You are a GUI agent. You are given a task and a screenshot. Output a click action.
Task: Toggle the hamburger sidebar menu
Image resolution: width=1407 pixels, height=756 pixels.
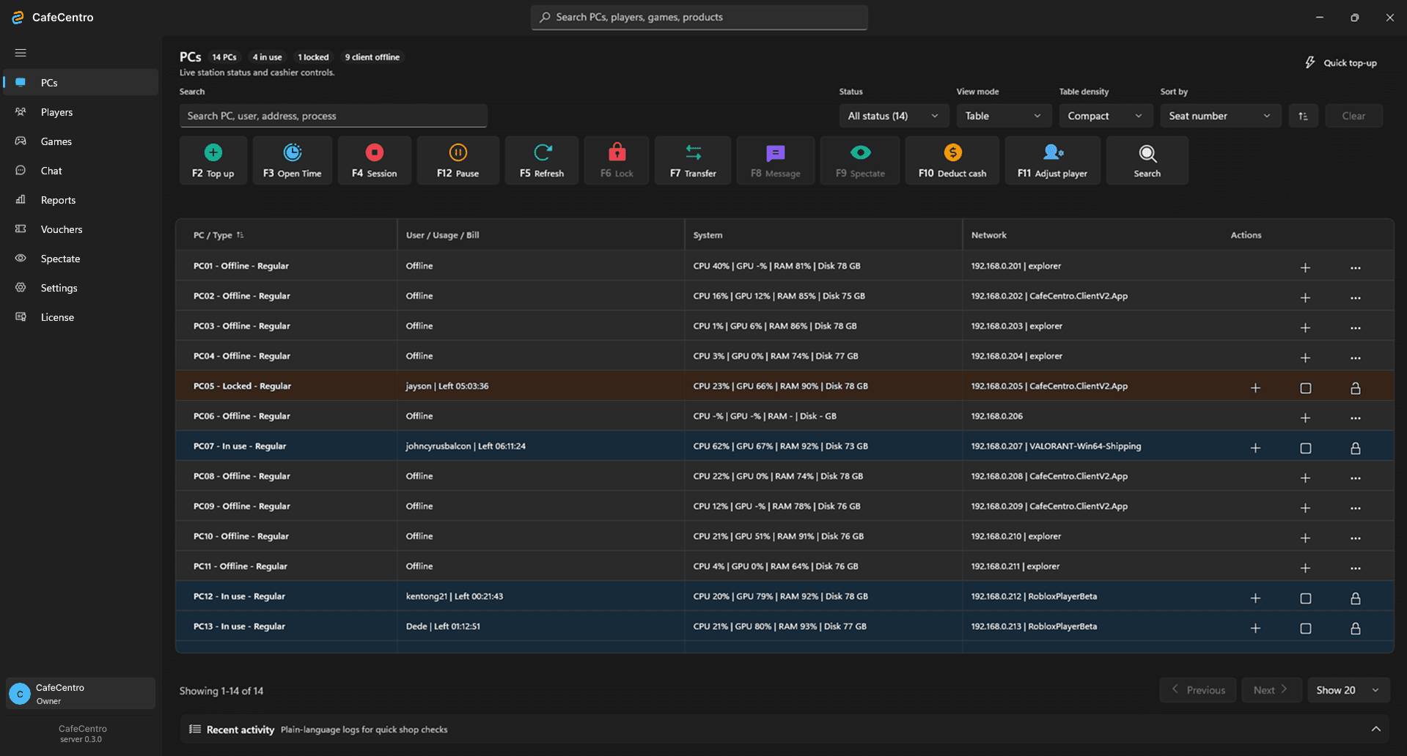click(21, 53)
